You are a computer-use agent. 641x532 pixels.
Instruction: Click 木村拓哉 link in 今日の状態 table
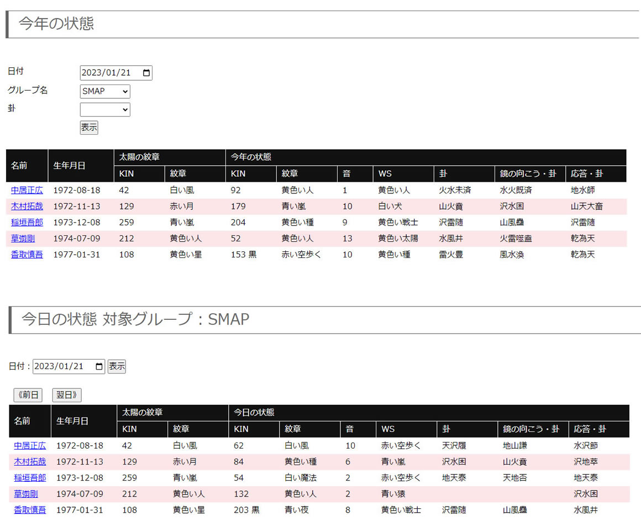point(30,461)
